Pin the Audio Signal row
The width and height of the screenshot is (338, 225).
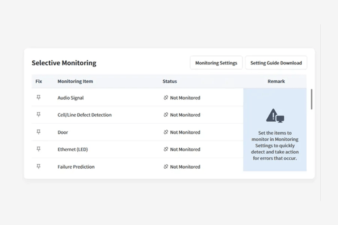pos(39,97)
